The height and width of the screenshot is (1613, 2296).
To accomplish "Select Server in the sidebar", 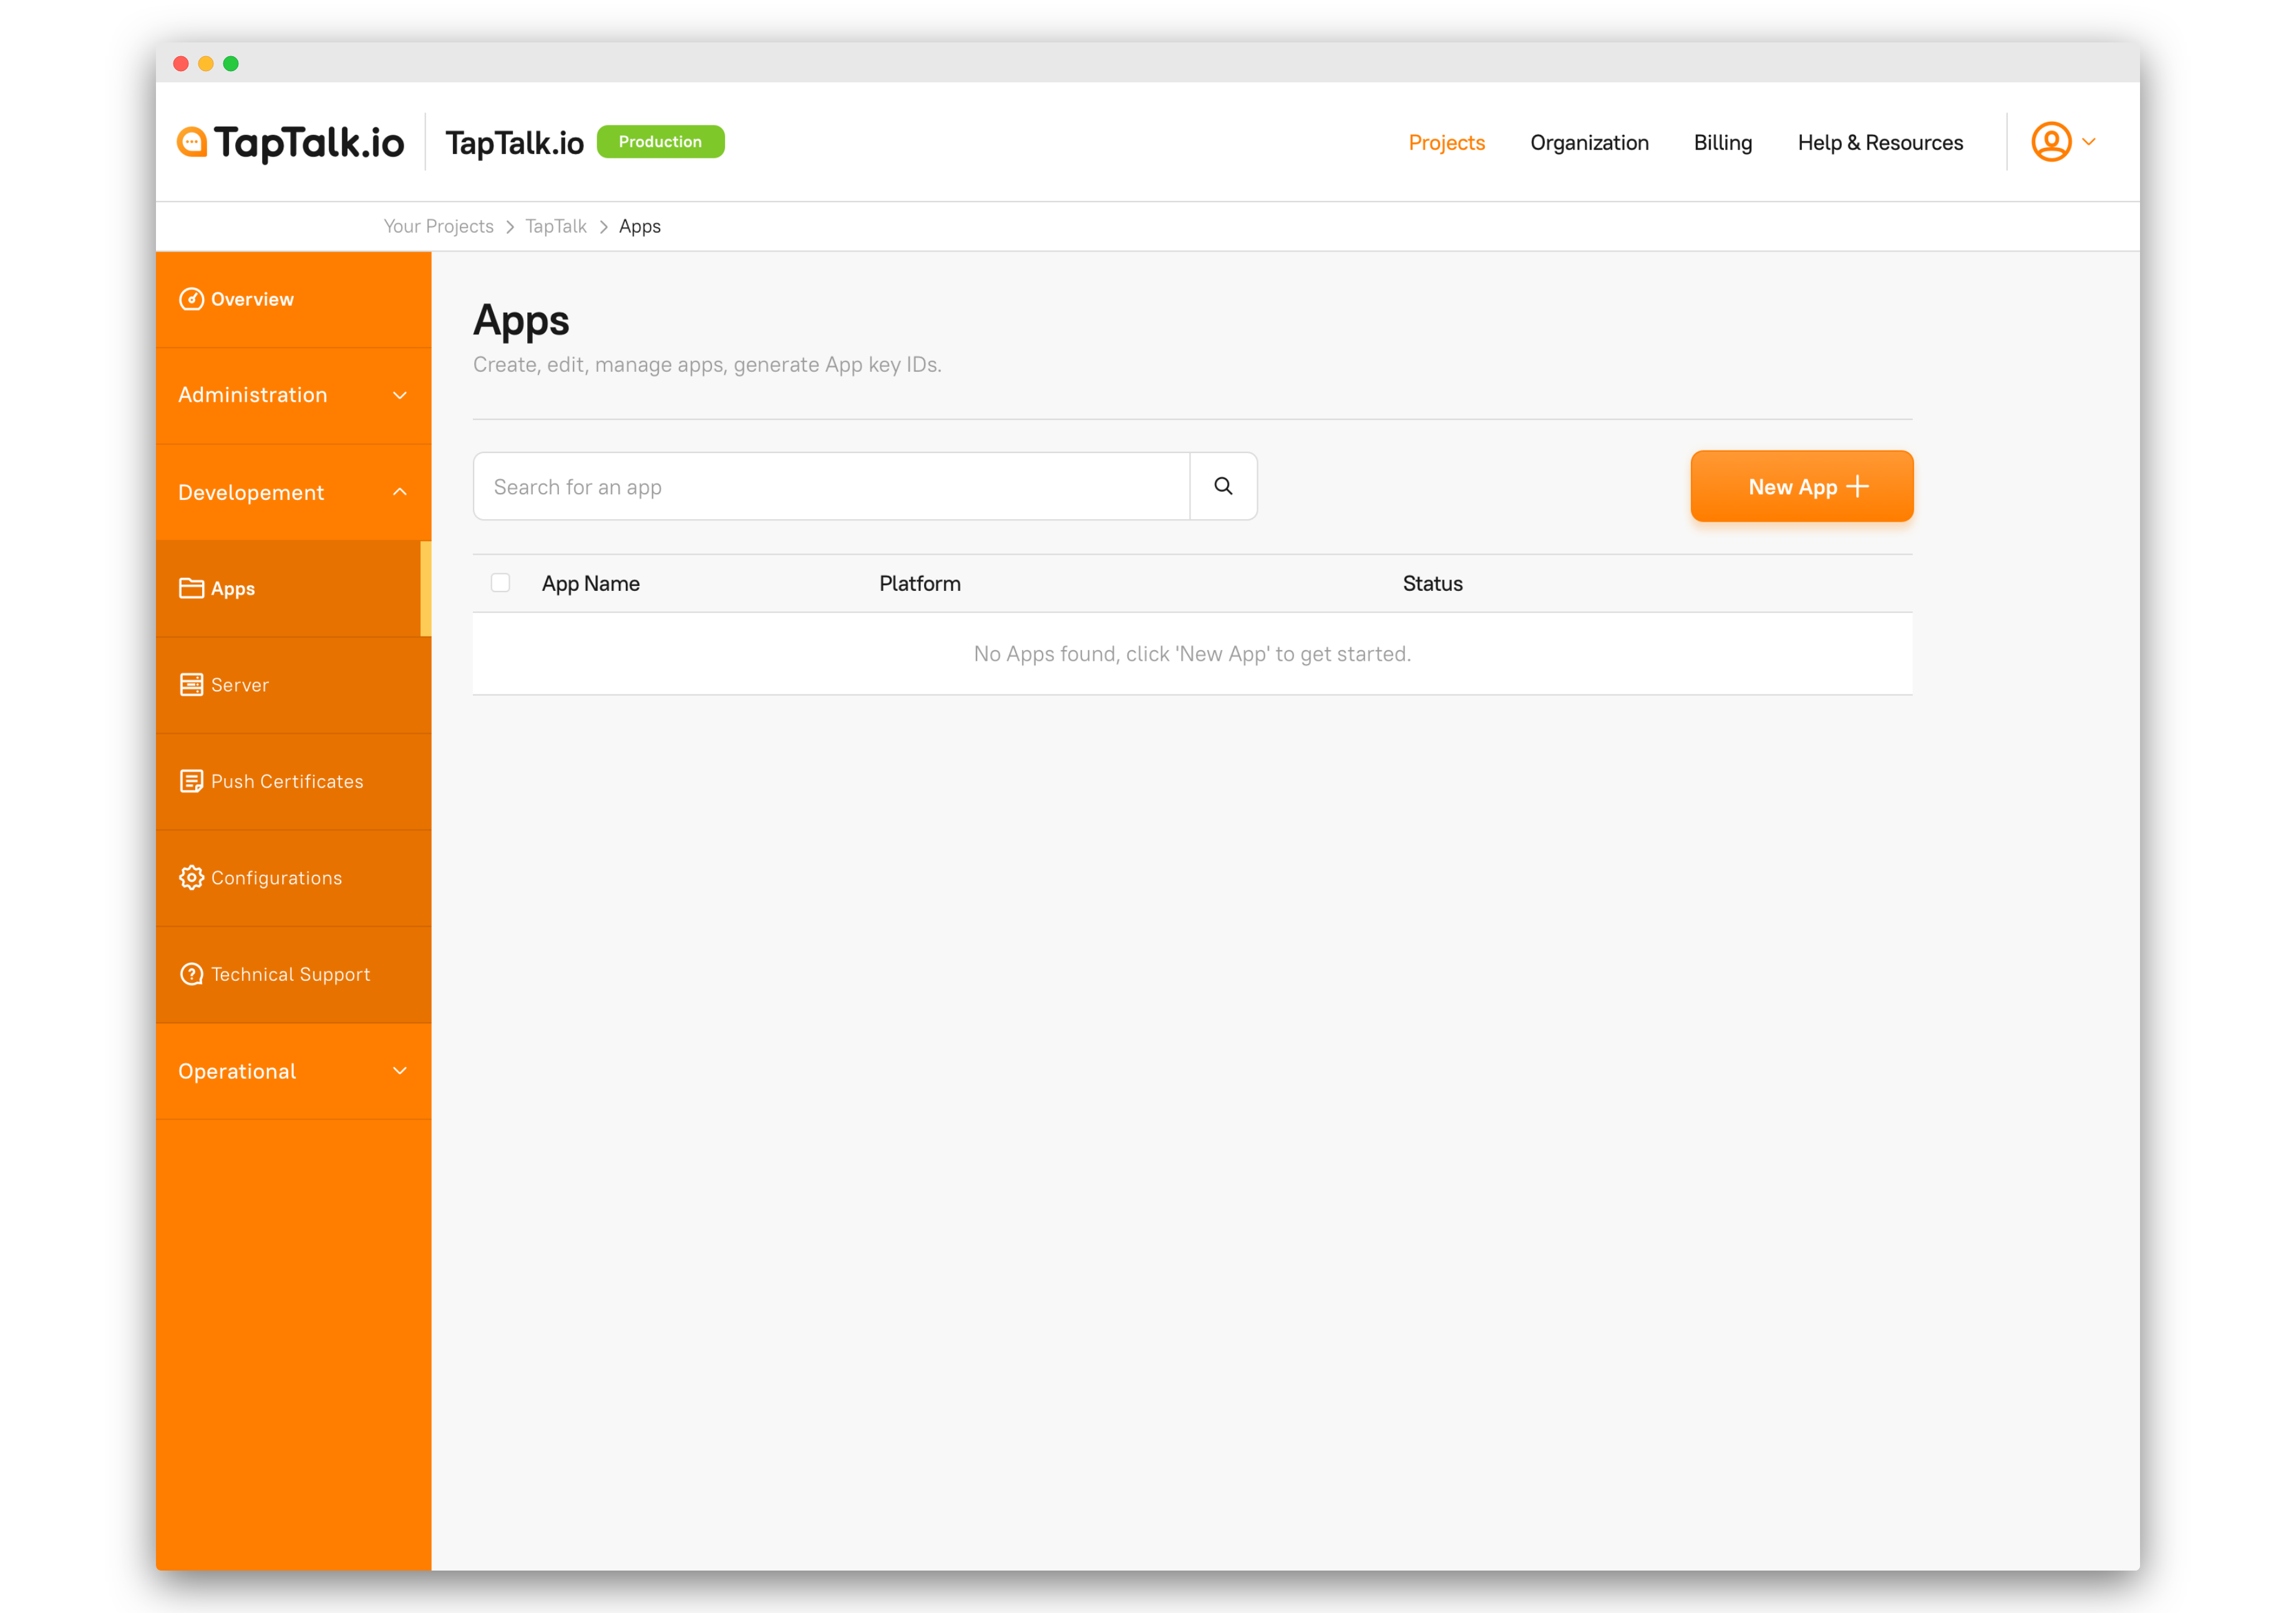I will coord(293,685).
